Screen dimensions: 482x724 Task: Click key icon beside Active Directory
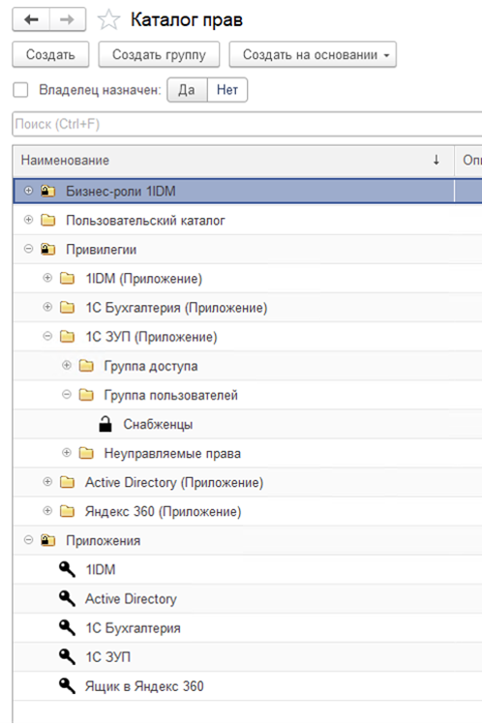pyautogui.click(x=68, y=598)
